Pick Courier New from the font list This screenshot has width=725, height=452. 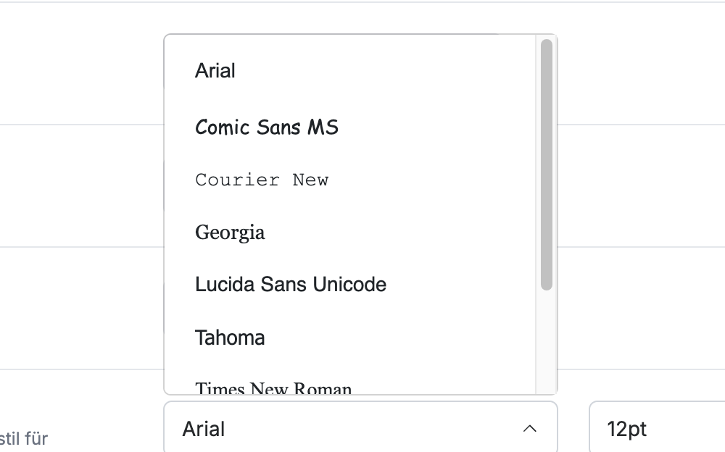point(350,180)
